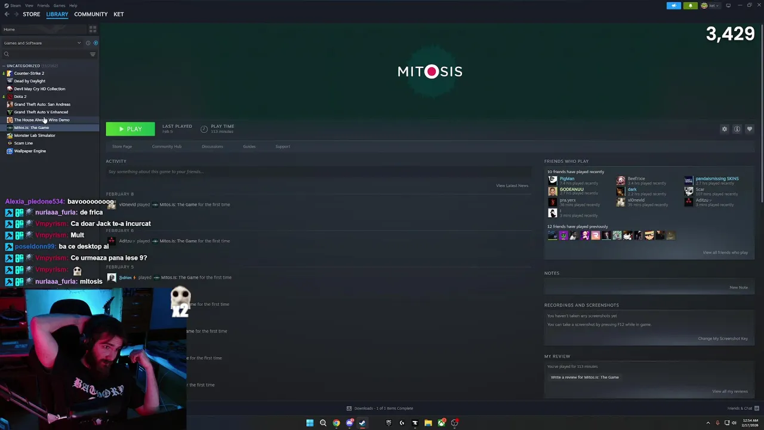Image resolution: width=764 pixels, height=430 pixels.
Task: Open the Friends menu
Action: [44, 5]
